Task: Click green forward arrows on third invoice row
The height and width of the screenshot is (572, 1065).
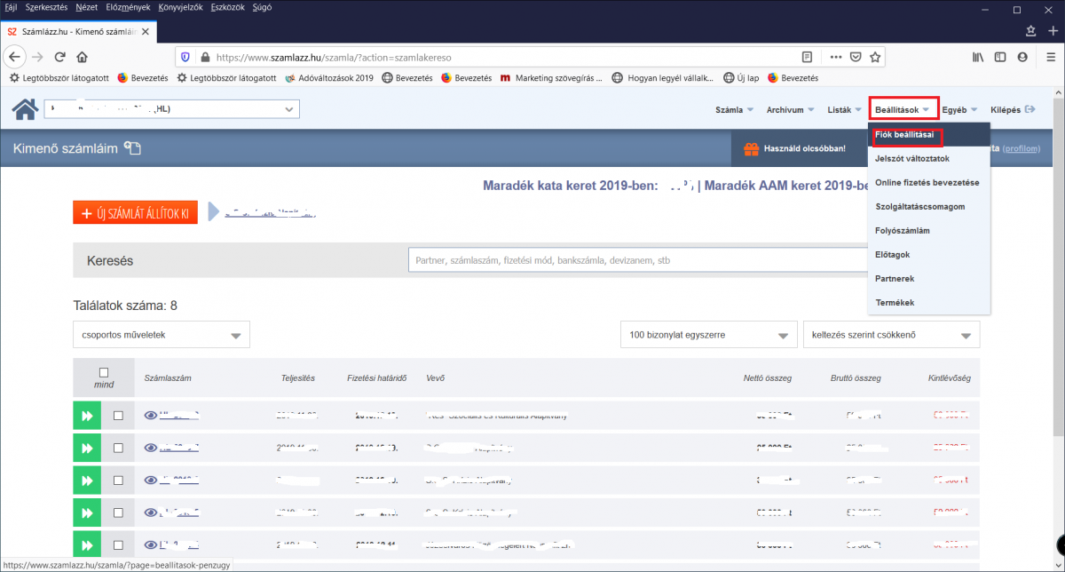Action: coord(86,481)
